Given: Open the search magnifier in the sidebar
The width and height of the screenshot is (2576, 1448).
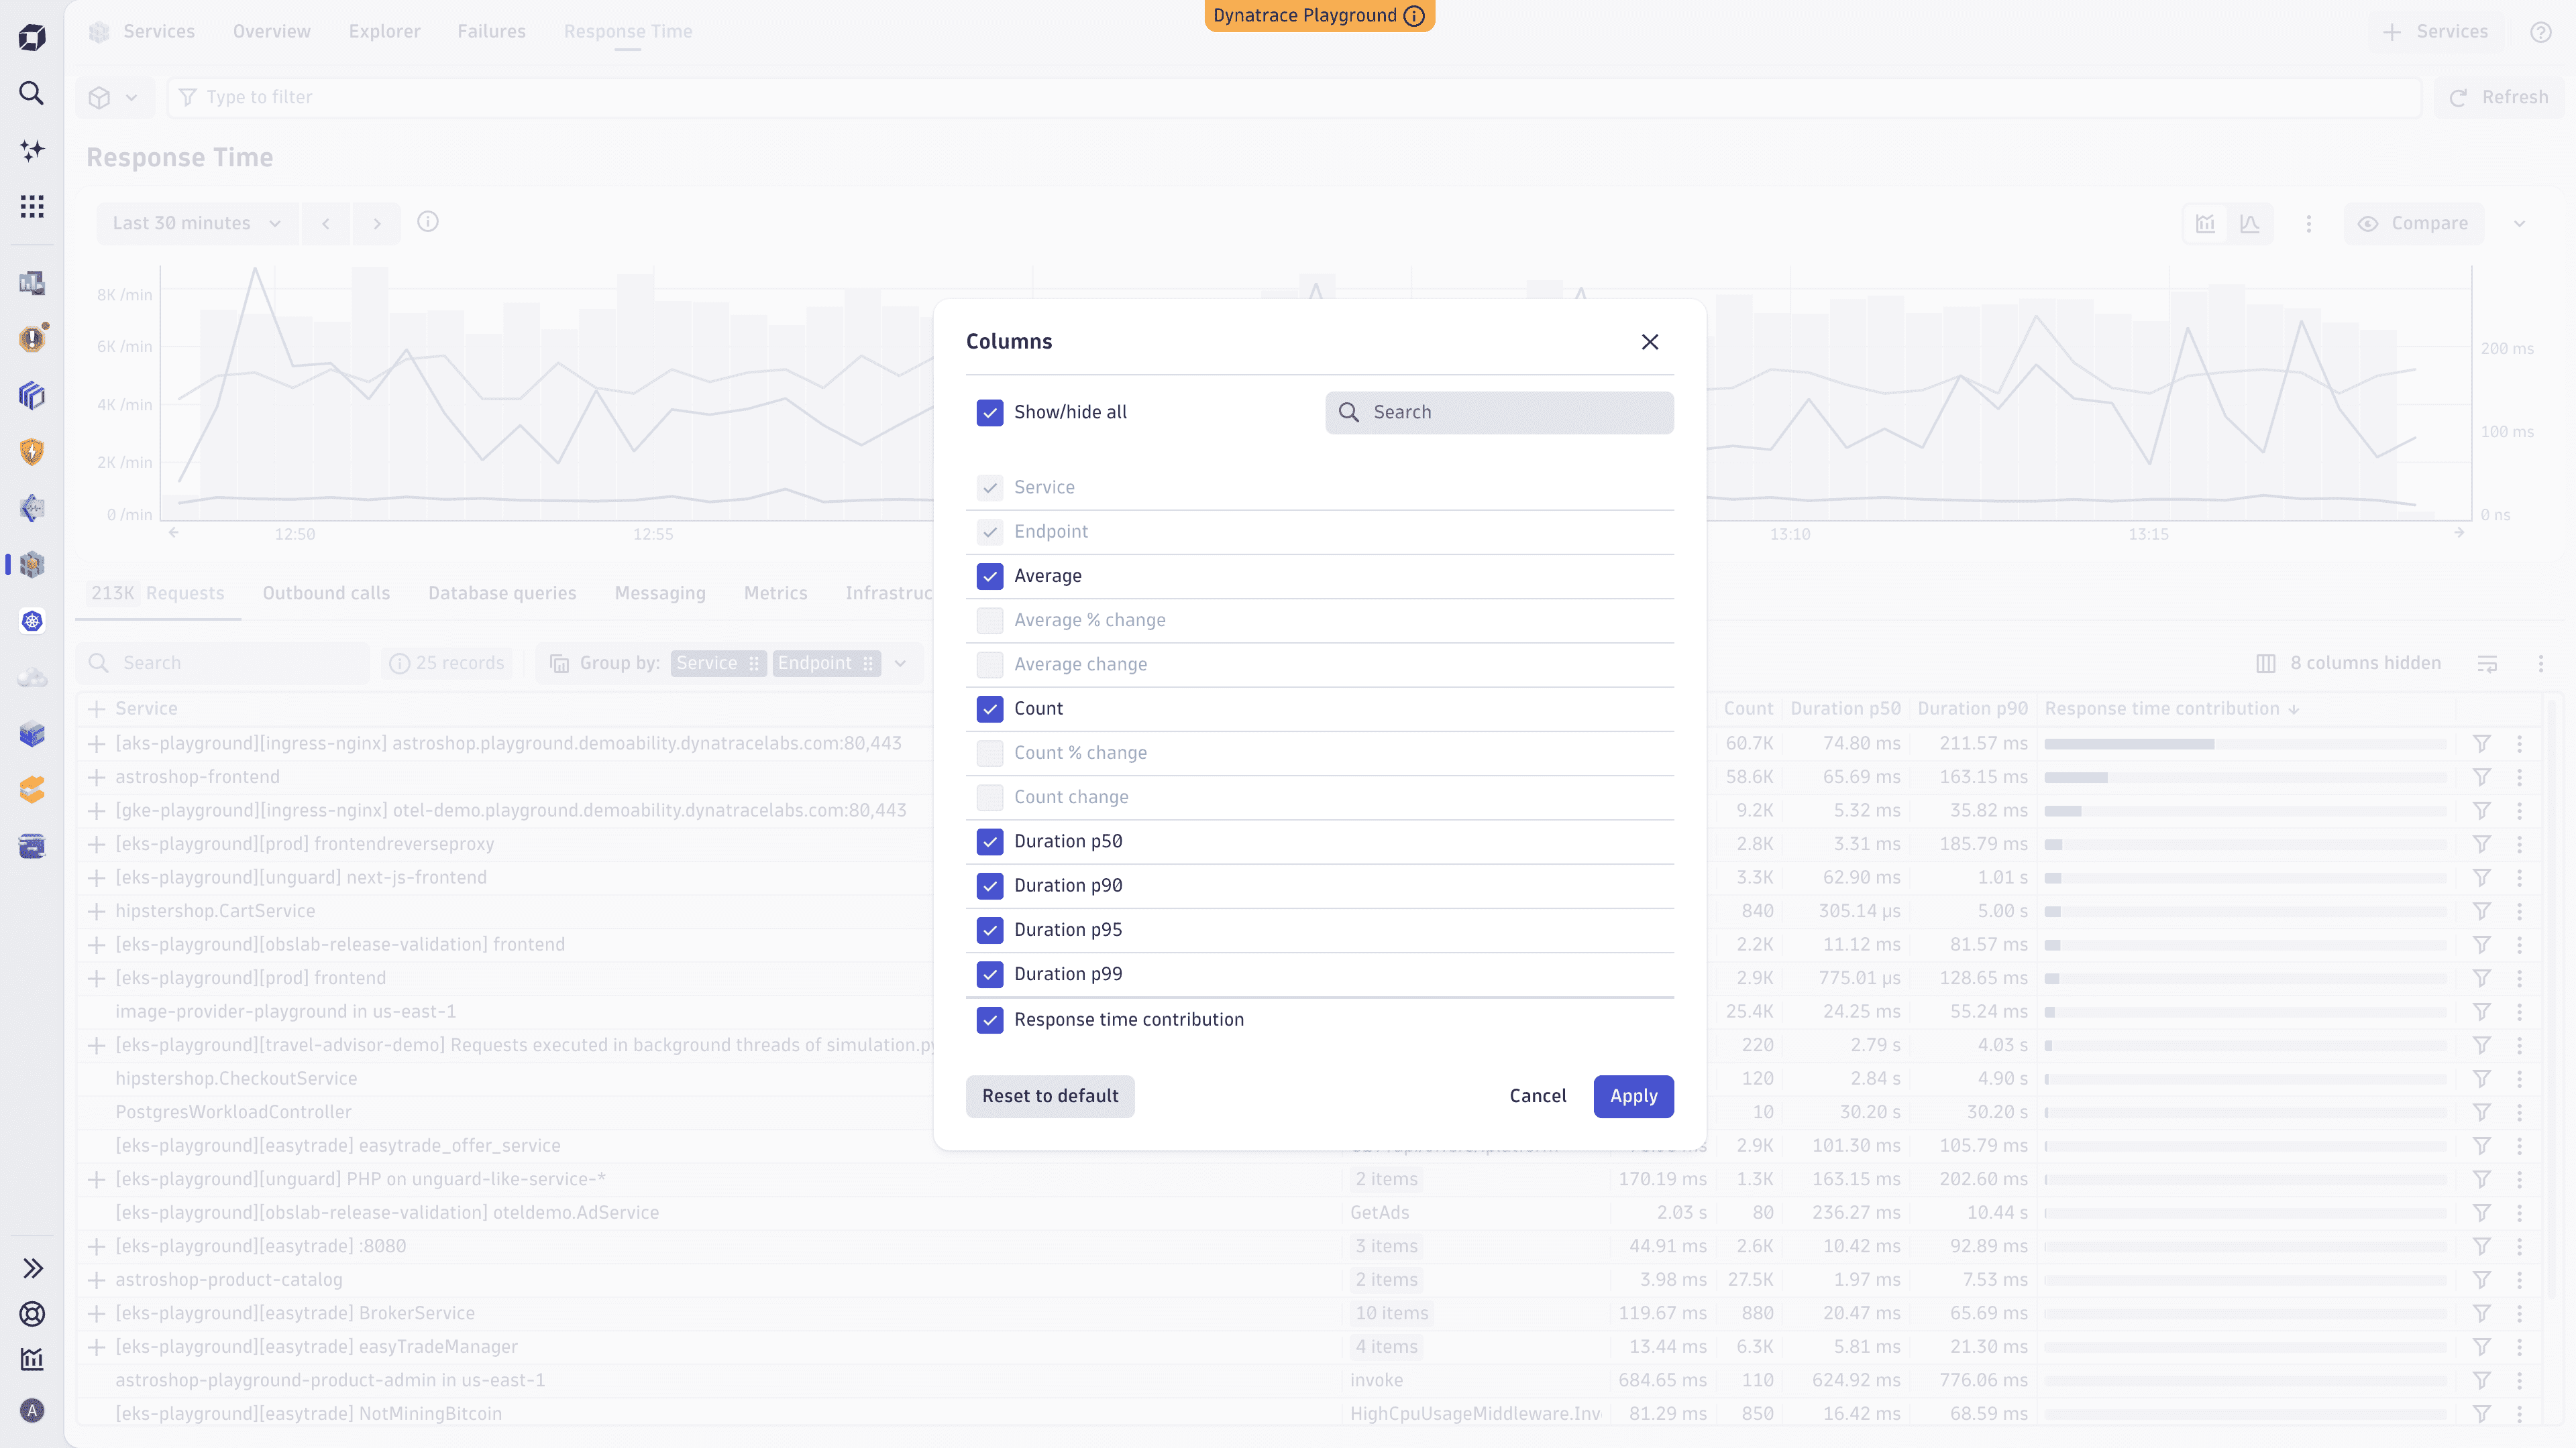Looking at the screenshot, I should click(x=32, y=93).
